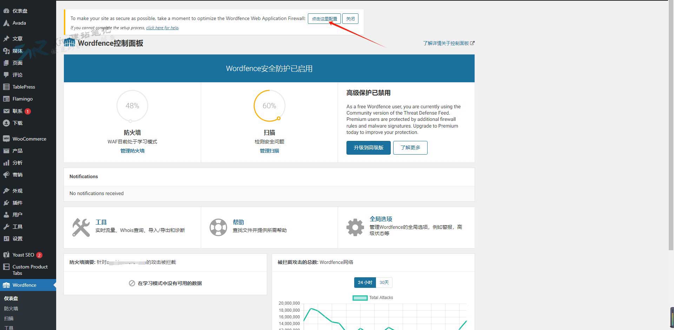Click the Notifications section heading
Viewport: 674px width, 330px height.
coord(84,176)
